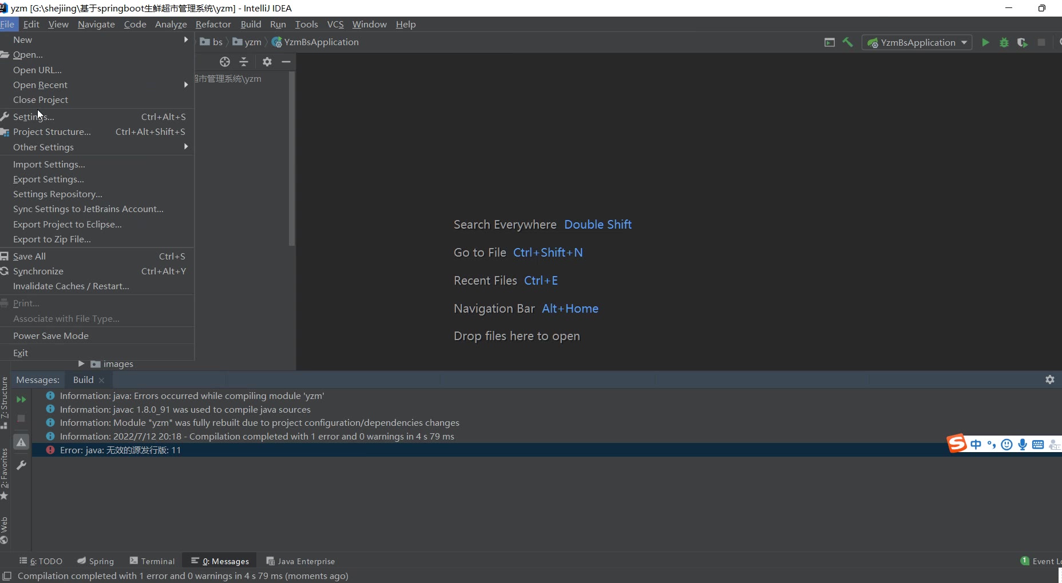This screenshot has width=1062, height=583.
Task: Open the Spring tool window
Action: 96,561
